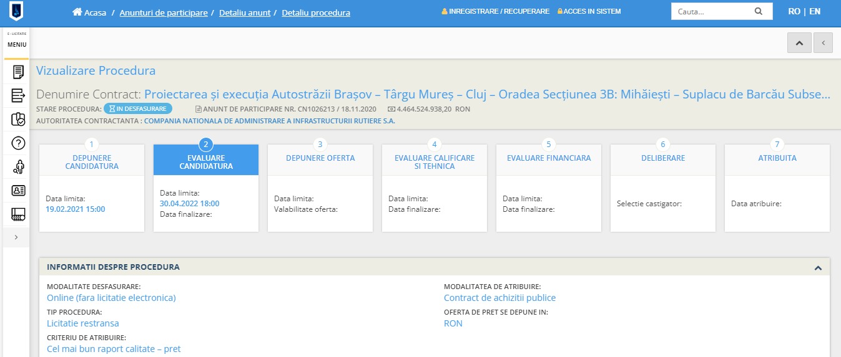Open the sidebar list-with-arrow icon
The width and height of the screenshot is (841, 357).
click(x=18, y=96)
